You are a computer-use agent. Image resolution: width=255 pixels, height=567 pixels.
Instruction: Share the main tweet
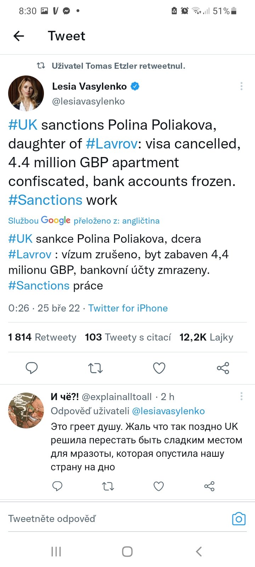(223, 368)
